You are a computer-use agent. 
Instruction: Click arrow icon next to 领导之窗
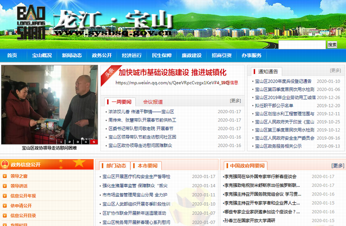[x=5, y=176]
